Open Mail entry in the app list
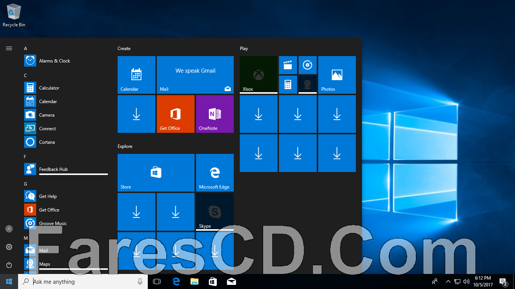 coord(66,251)
